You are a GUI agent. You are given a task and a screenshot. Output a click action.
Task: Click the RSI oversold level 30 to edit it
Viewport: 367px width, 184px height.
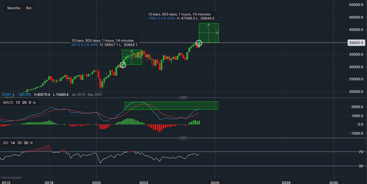coord(26,143)
